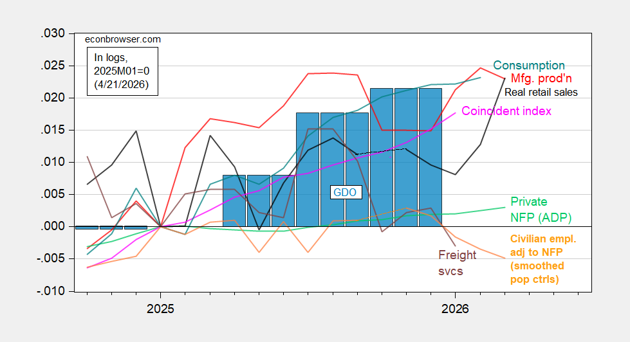Click the GDO label on the bars

[344, 192]
